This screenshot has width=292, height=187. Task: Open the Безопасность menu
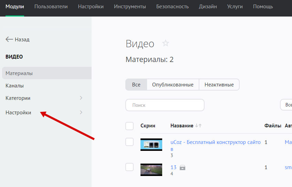(x=173, y=7)
